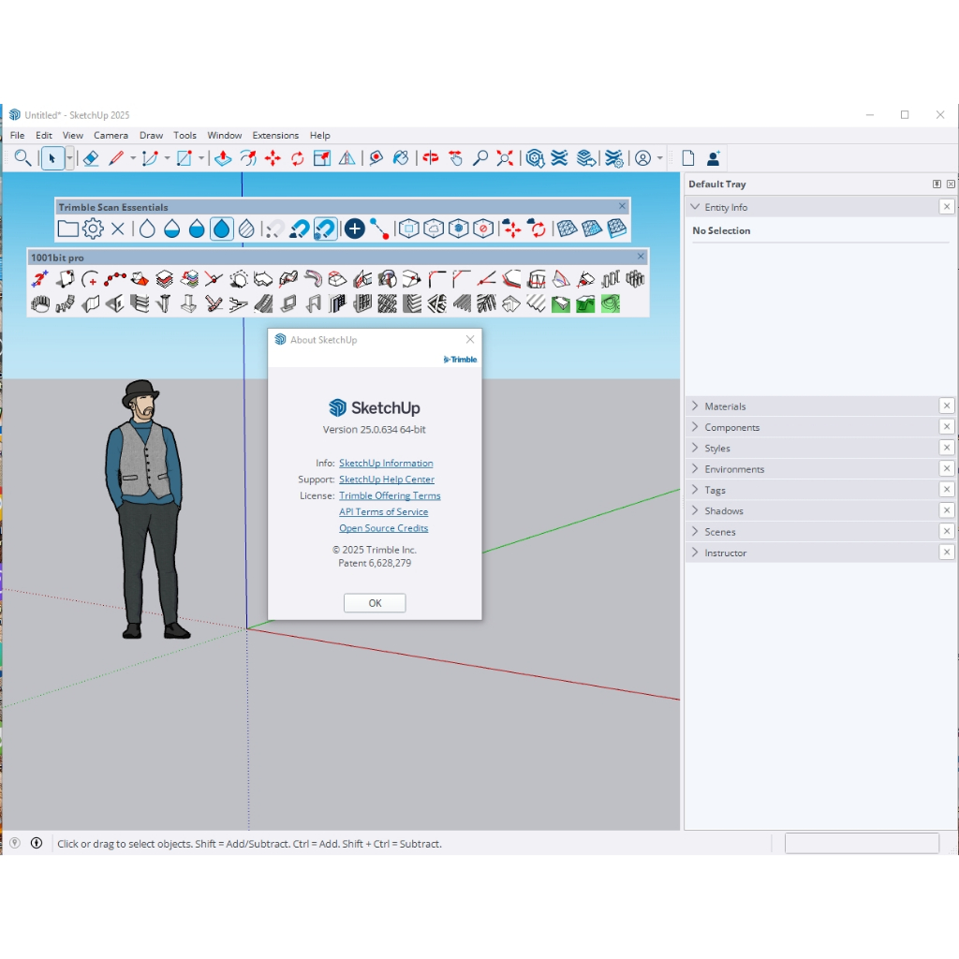This screenshot has height=959, width=959.
Task: Select the hatched drop render mode
Action: pyautogui.click(x=246, y=229)
